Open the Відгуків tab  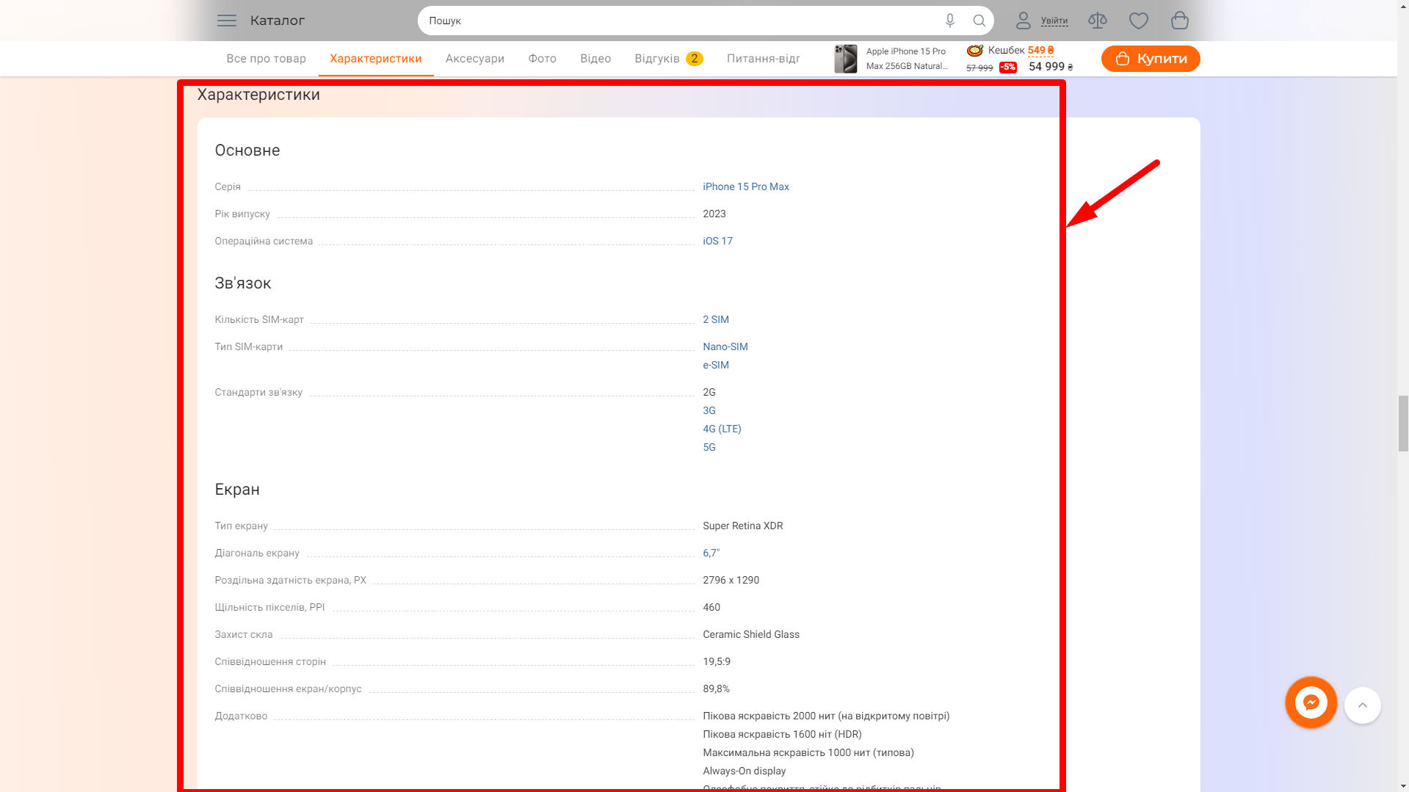668,59
